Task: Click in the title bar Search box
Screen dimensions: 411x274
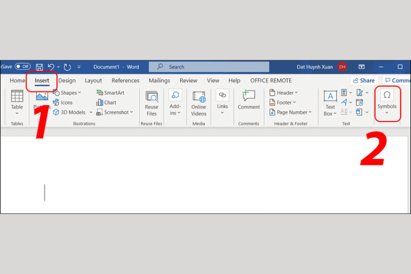Action: pos(209,67)
